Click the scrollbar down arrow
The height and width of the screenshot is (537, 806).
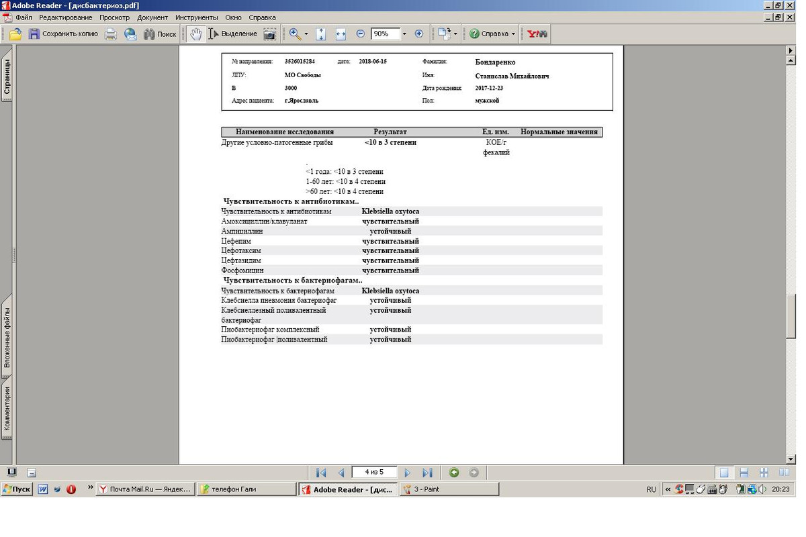coord(791,459)
